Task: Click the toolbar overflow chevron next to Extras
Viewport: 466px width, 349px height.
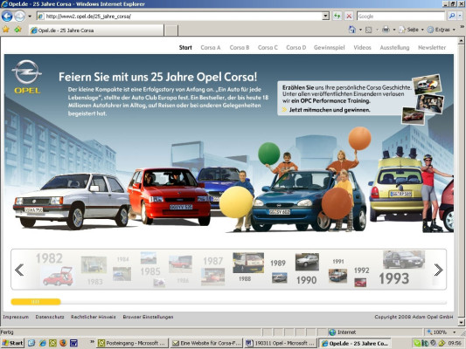Action: 462,27
